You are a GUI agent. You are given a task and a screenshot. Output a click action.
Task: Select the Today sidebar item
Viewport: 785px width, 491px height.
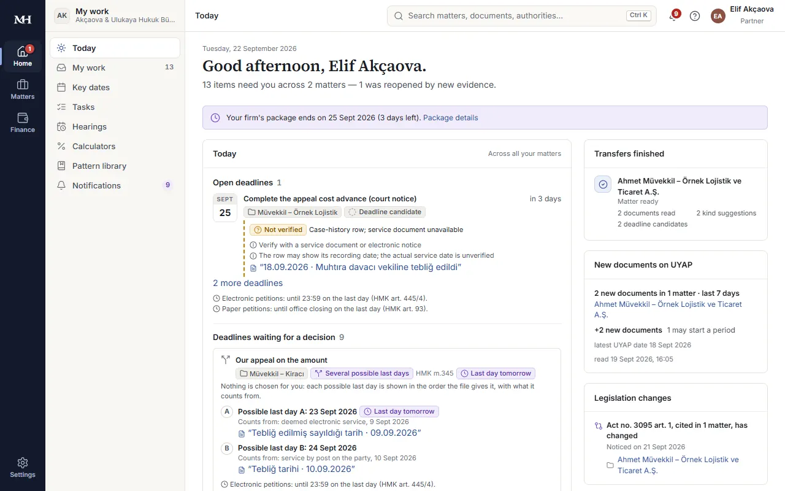point(115,48)
